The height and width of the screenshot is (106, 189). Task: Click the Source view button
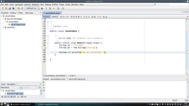pyautogui.click(x=46, y=17)
